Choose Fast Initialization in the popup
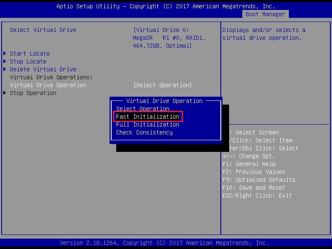Image resolution: width=332 pixels, height=249 pixels. pyautogui.click(x=148, y=117)
